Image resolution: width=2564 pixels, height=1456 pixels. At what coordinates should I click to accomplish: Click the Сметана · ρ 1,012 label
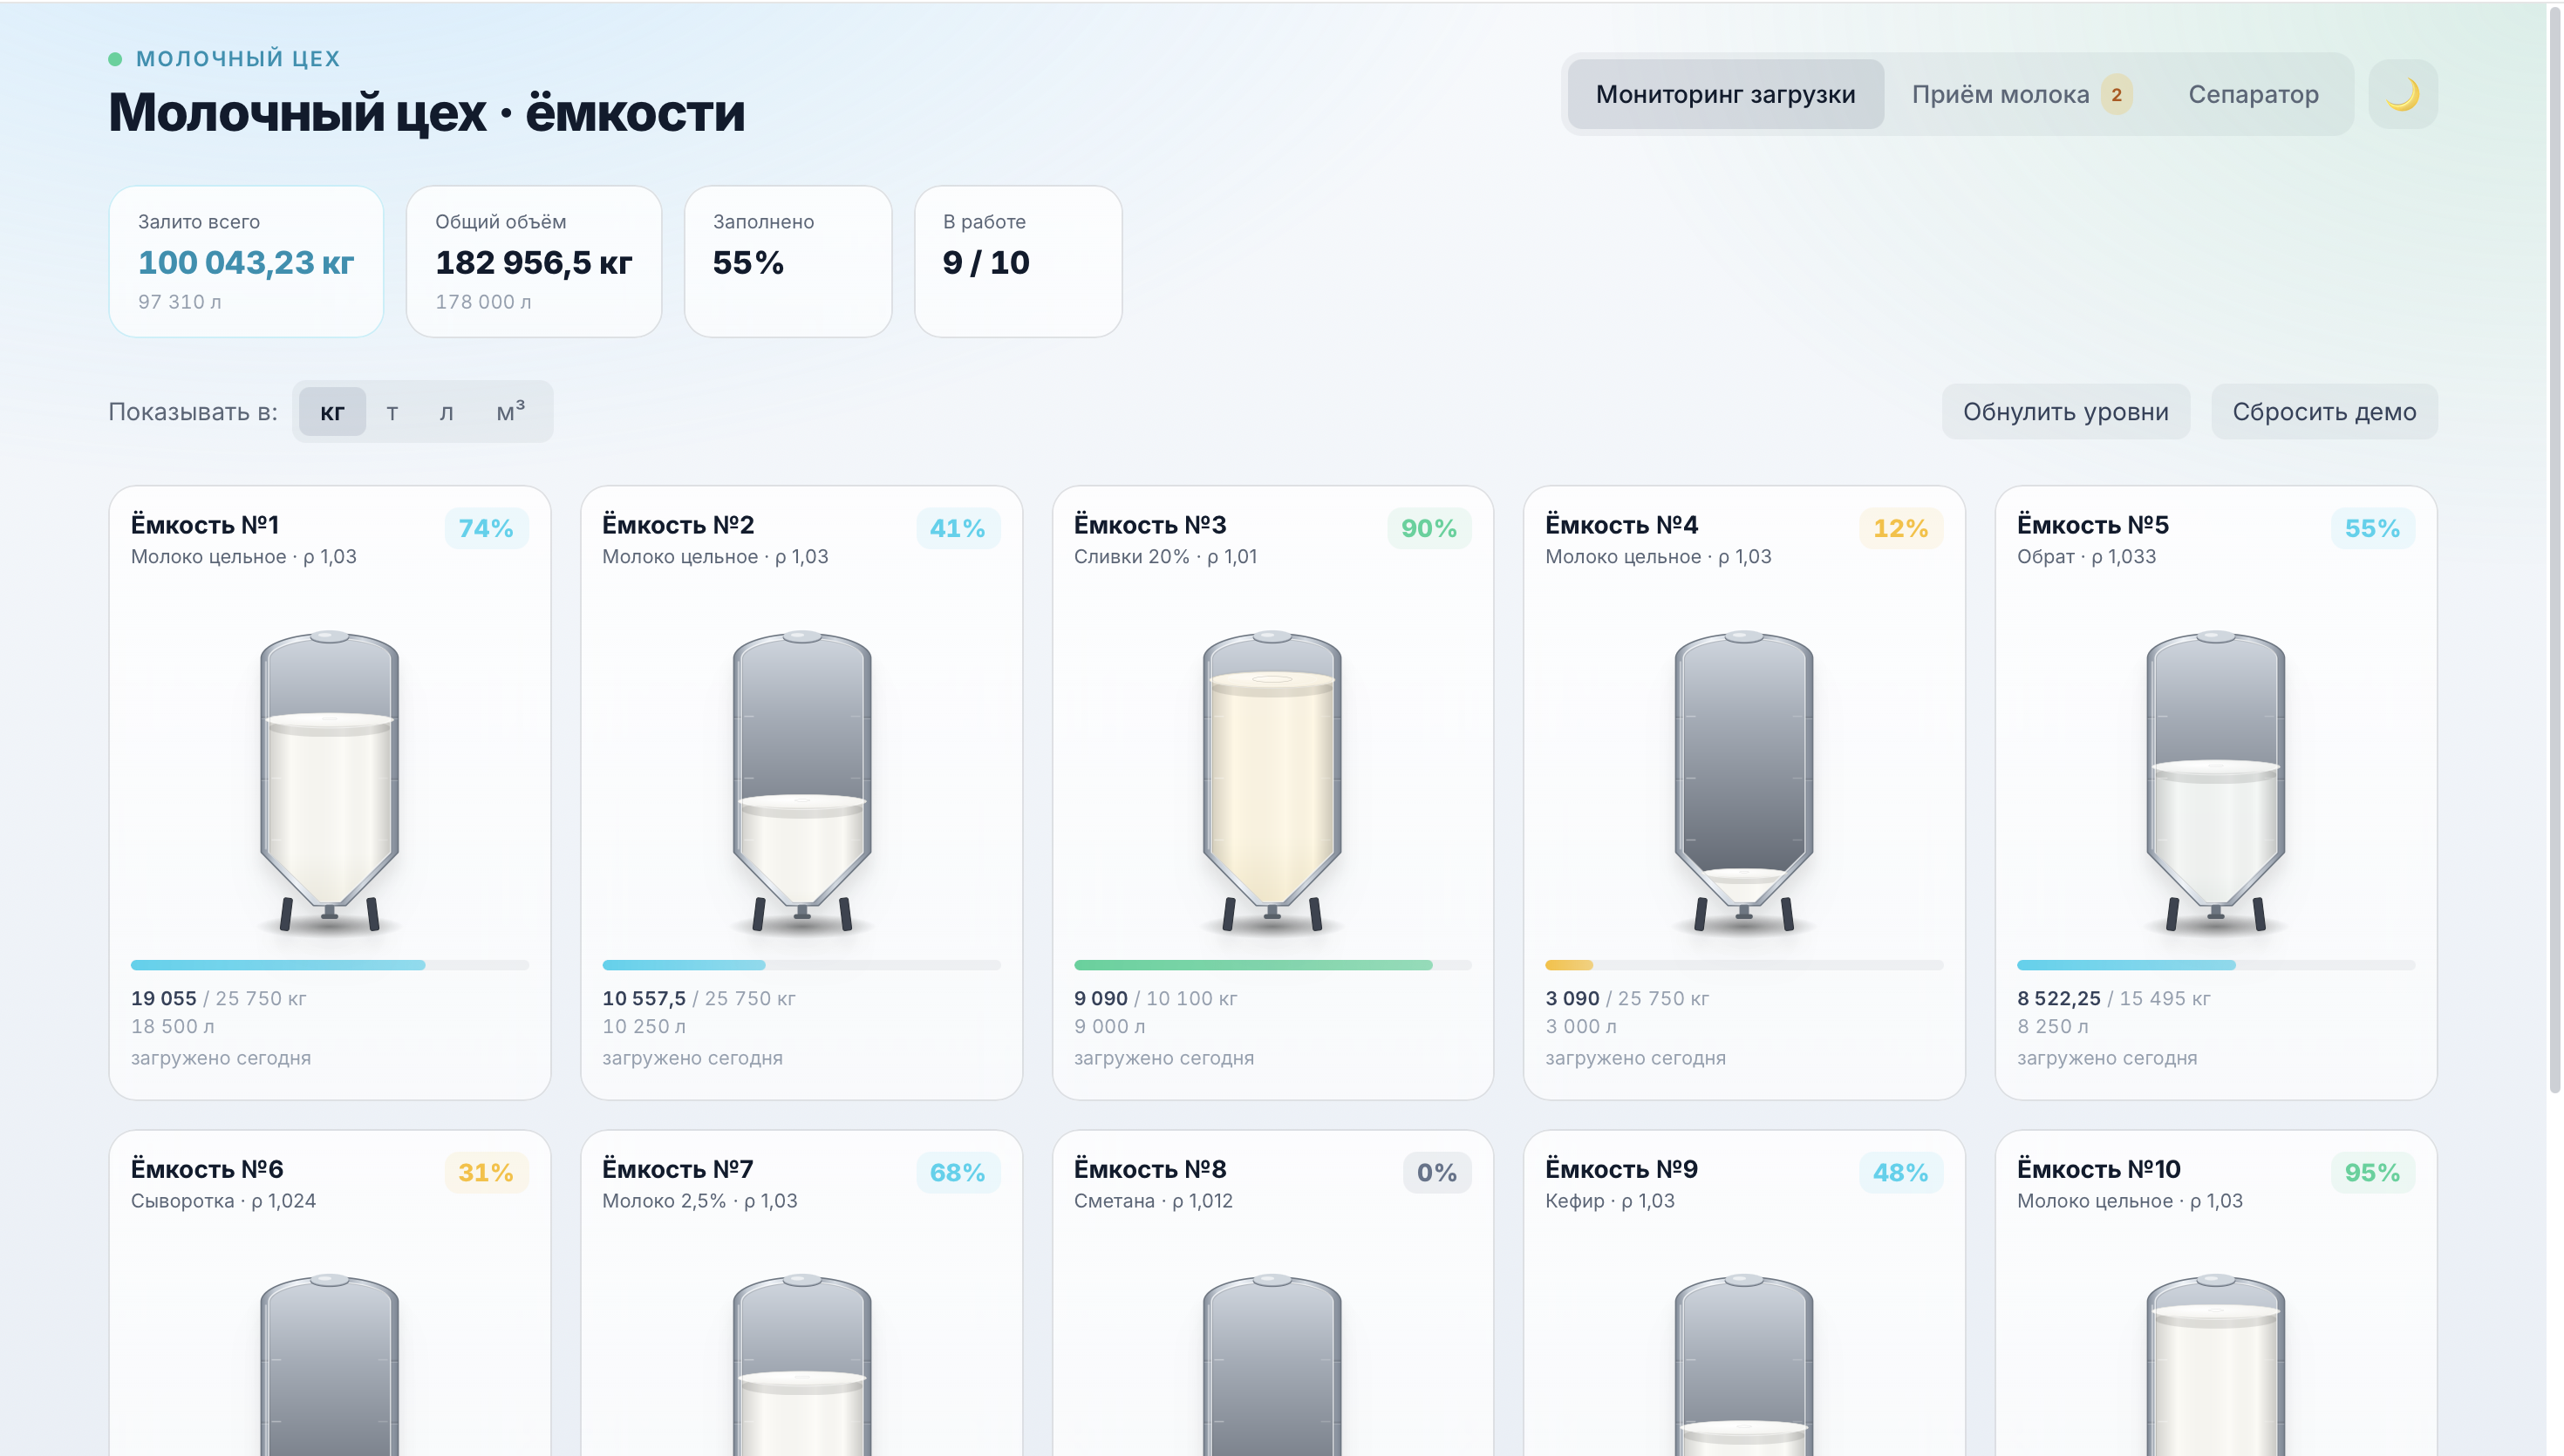click(x=1153, y=1201)
